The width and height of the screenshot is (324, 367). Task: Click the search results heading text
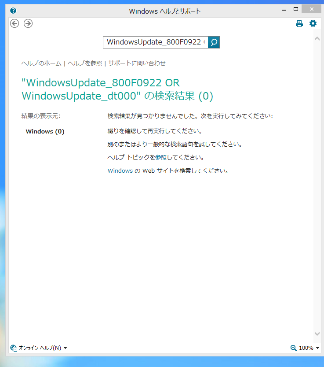click(x=117, y=89)
